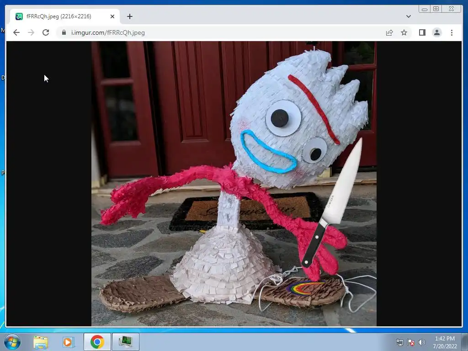Share this page using share icon
Screen dimensions: 468x351
pyautogui.click(x=389, y=32)
